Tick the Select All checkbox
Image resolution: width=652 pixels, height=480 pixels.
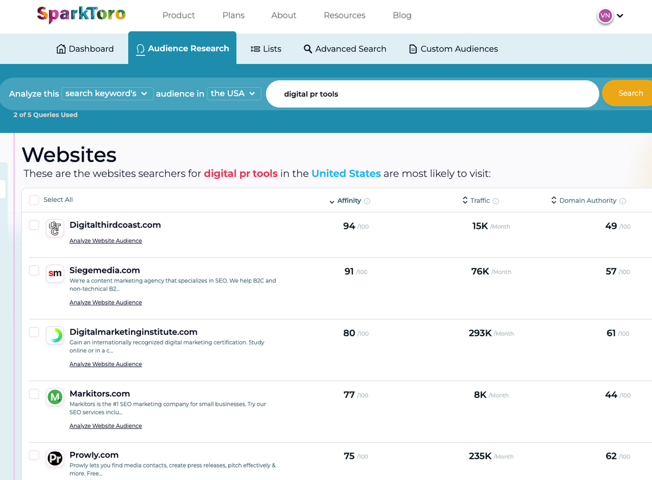tap(34, 200)
